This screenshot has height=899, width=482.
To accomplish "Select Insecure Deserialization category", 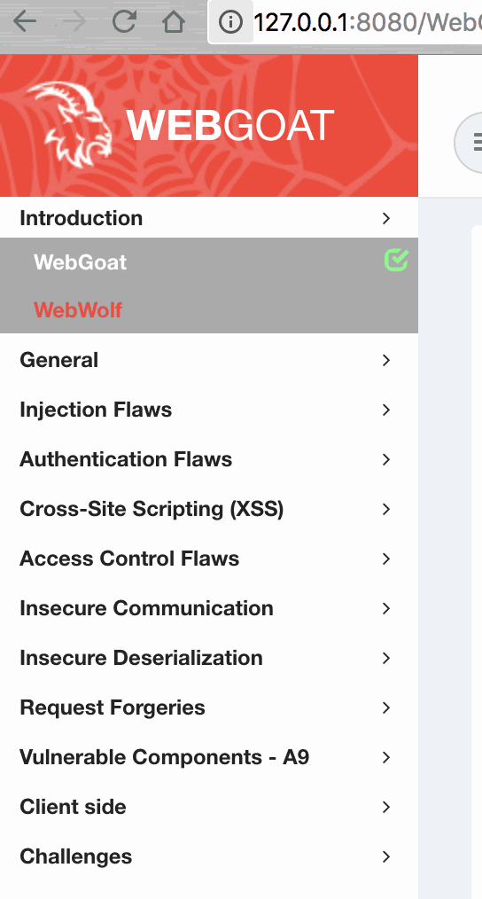I will 208,658.
